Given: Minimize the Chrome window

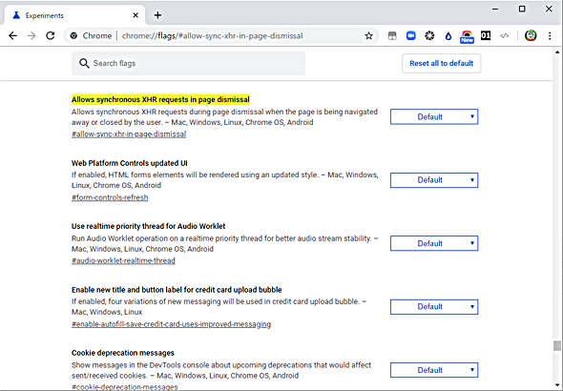Looking at the screenshot, I should click(x=495, y=9).
